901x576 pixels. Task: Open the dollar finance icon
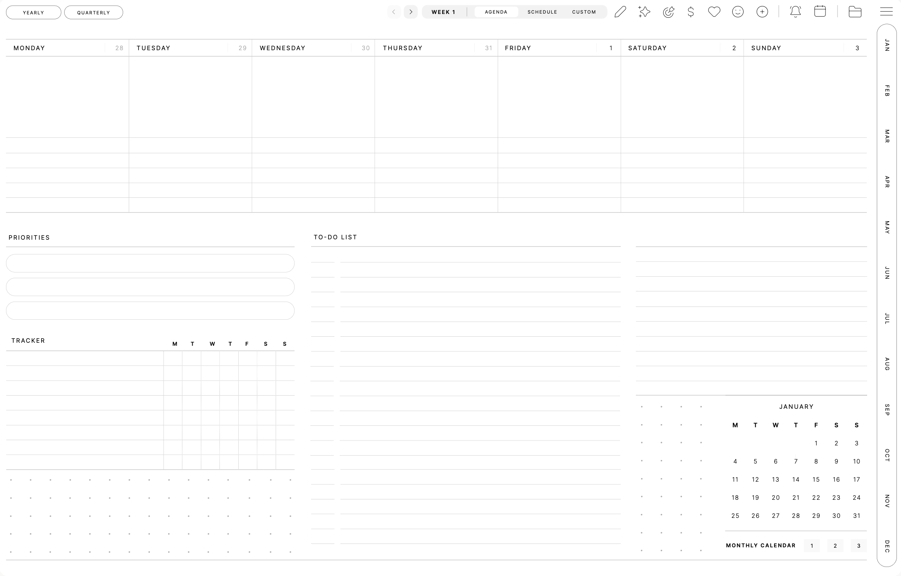[691, 12]
